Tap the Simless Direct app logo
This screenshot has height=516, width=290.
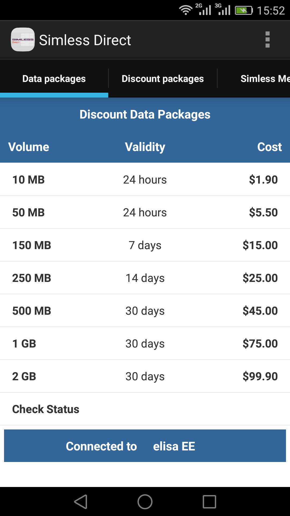[23, 40]
